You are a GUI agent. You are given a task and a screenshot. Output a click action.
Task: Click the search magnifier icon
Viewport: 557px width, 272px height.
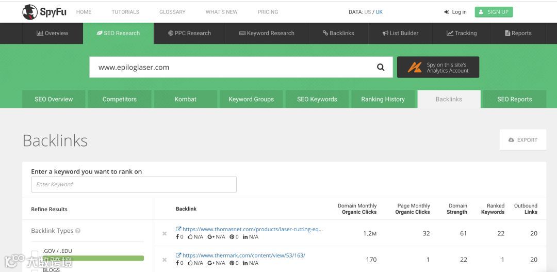381,67
